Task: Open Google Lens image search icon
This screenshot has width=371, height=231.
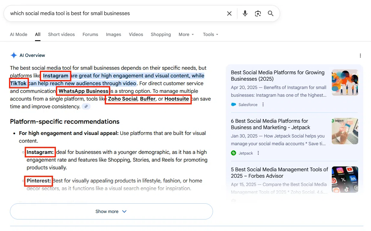Action: (258, 13)
